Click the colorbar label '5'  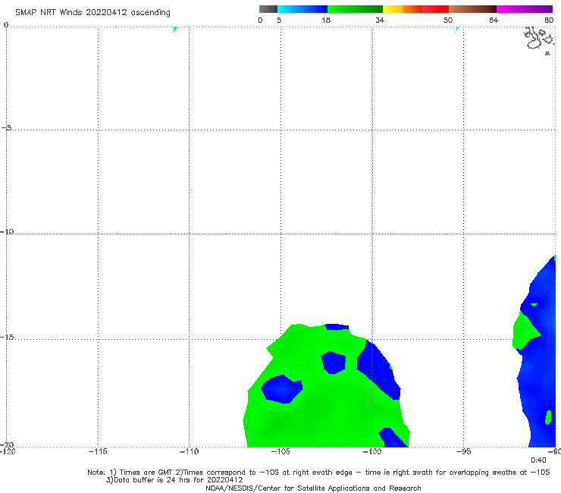279,20
